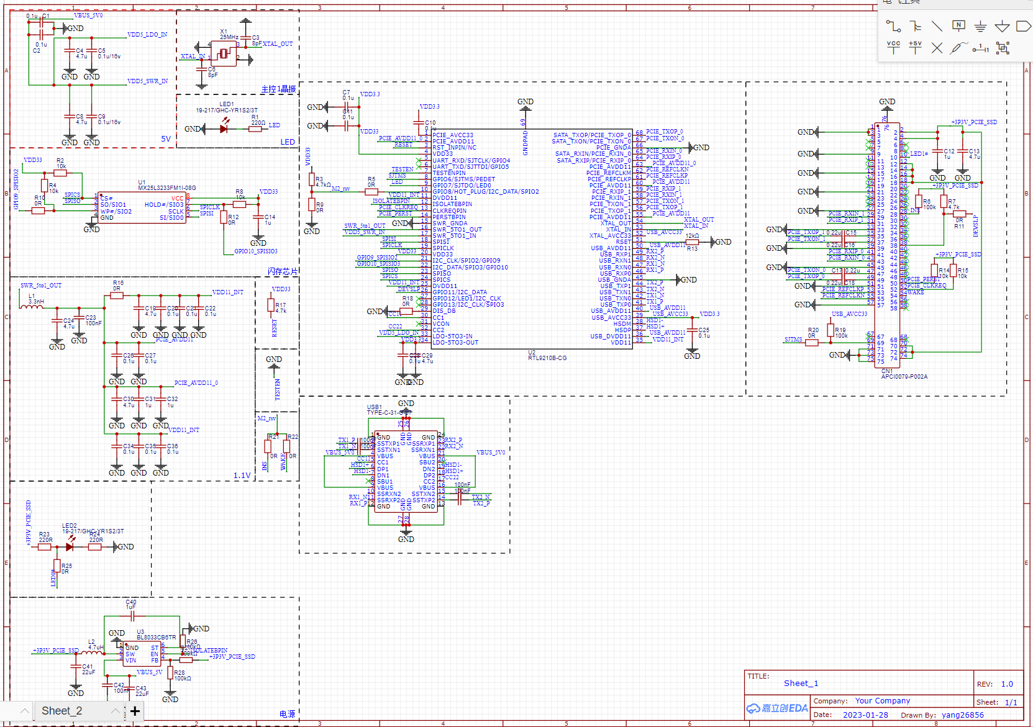Select the 3.3nH inductor L1 value
This screenshot has height=727, width=1033.
tap(37, 302)
